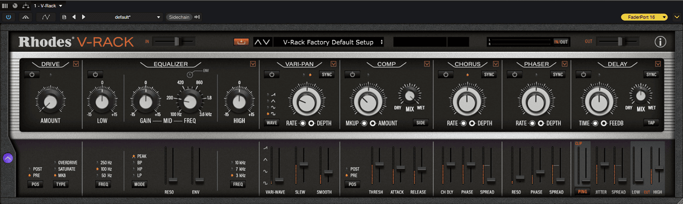
Task: Click the Delay section power button
Action: coord(583,75)
